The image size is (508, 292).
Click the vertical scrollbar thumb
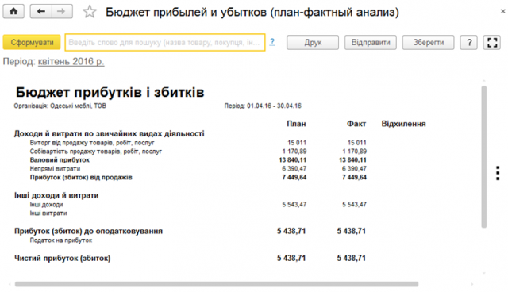[x=484, y=157]
